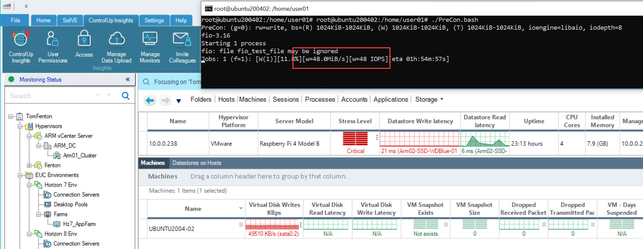Image resolution: width=643 pixels, height=249 pixels.
Task: Select the Arm01_Cluster tree icon
Action: coord(57,155)
